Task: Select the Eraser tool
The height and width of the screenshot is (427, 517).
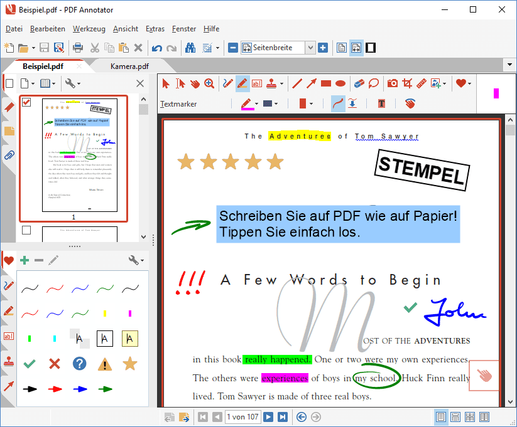Action: click(x=359, y=83)
